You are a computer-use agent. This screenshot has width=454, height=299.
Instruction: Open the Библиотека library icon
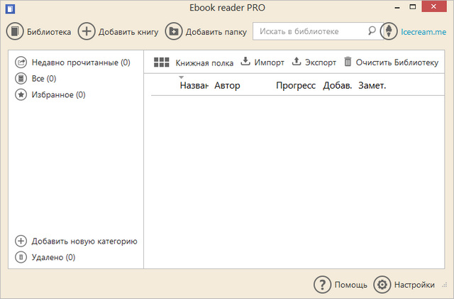pyautogui.click(x=15, y=31)
